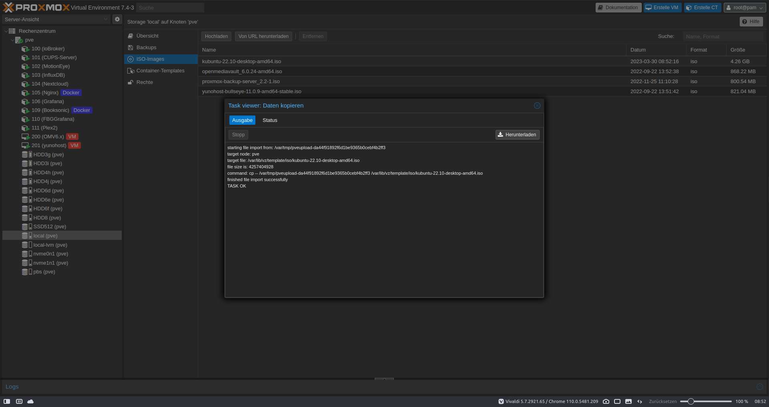Sort by the Name column header

(412, 50)
